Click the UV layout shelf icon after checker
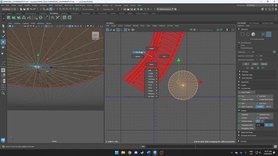 coord(69,17)
